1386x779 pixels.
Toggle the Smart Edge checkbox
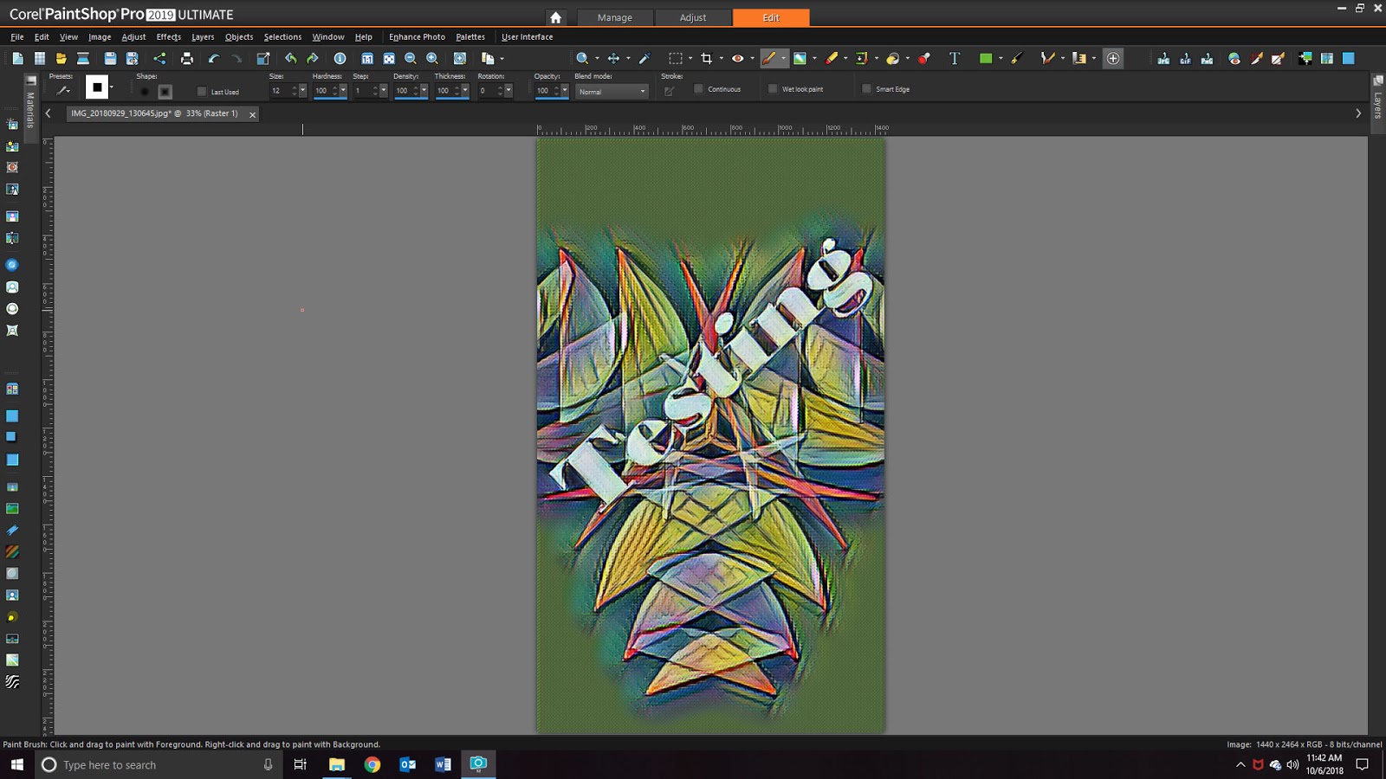[866, 88]
